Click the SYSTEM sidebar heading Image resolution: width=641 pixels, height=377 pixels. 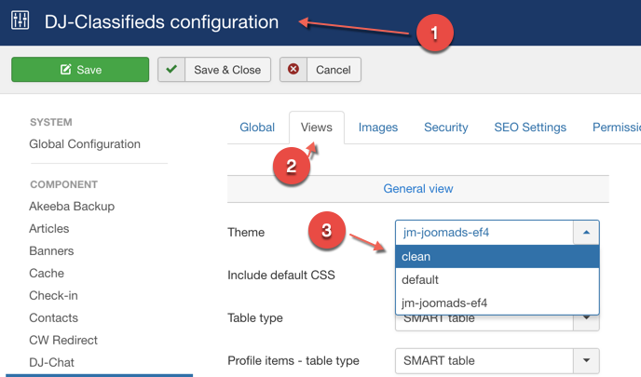coord(51,122)
